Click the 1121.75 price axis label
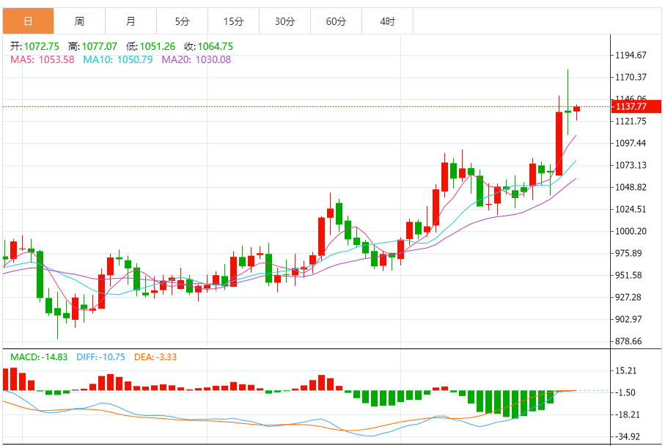Image resolution: width=665 pixels, height=446 pixels. [x=631, y=121]
